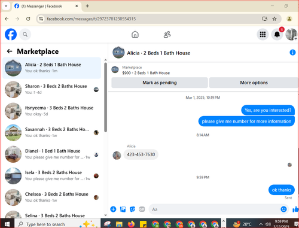Screen dimensions: 299x228
Task: Go back from Marketplace chats
Action: point(10,51)
